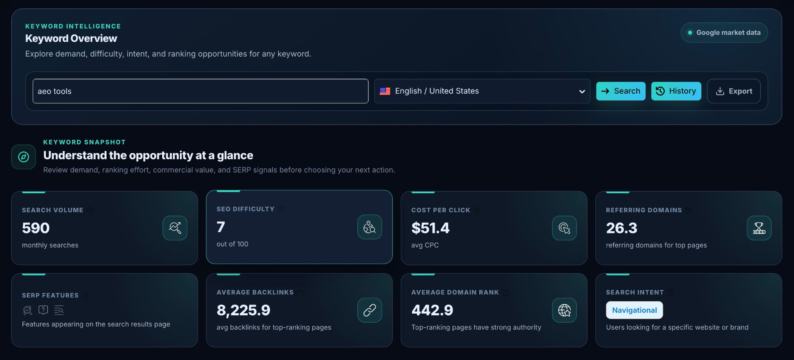This screenshot has height=360, width=794.
Task: Click "Features appearing on the search results page"
Action: (96, 324)
